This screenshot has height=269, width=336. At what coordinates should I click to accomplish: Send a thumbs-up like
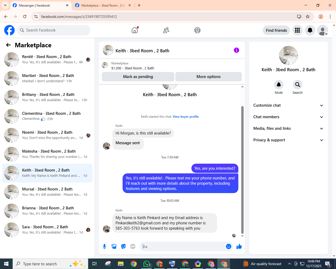pos(239,246)
